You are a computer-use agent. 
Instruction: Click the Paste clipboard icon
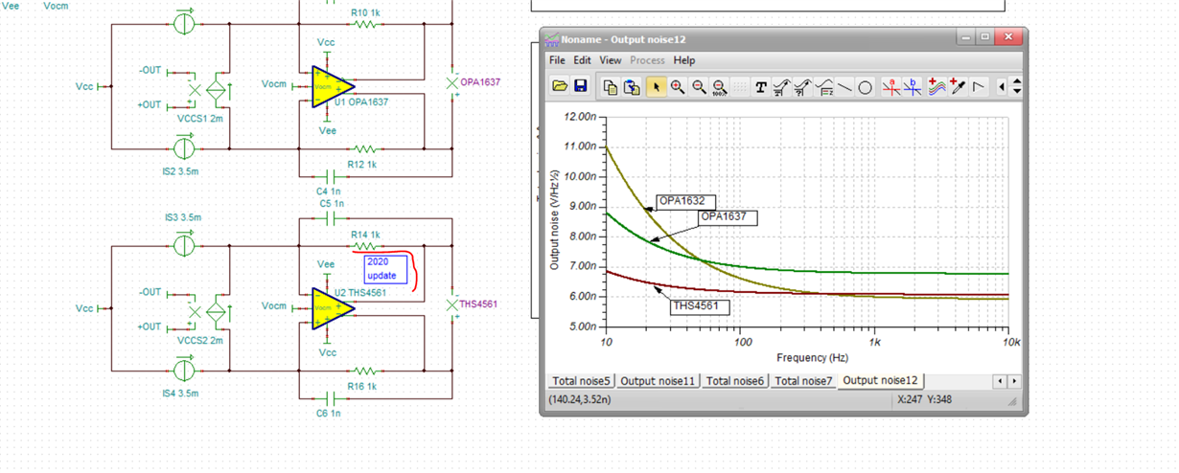click(631, 87)
